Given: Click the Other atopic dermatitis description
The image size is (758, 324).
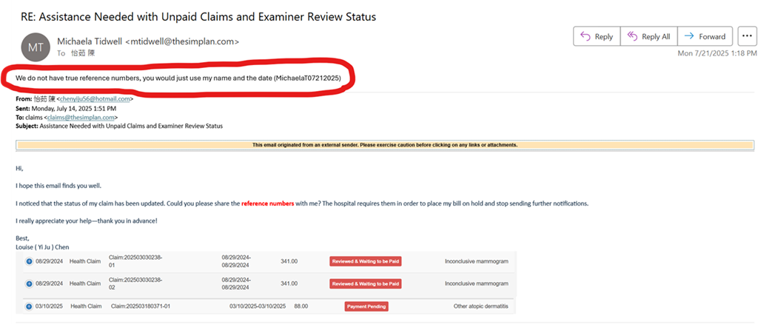Looking at the screenshot, I should (480, 306).
